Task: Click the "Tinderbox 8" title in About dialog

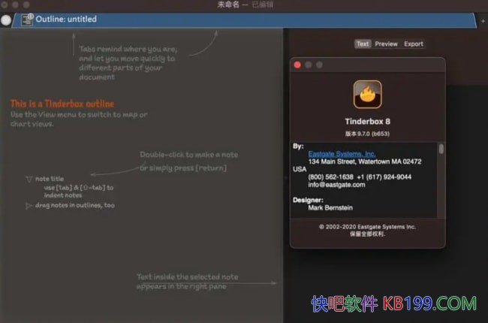Action: (x=367, y=123)
